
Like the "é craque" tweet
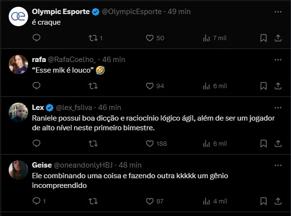pos(150,38)
